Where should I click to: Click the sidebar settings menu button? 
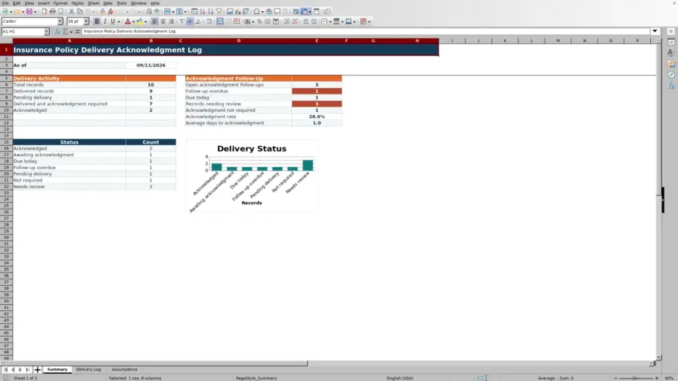[x=671, y=31]
